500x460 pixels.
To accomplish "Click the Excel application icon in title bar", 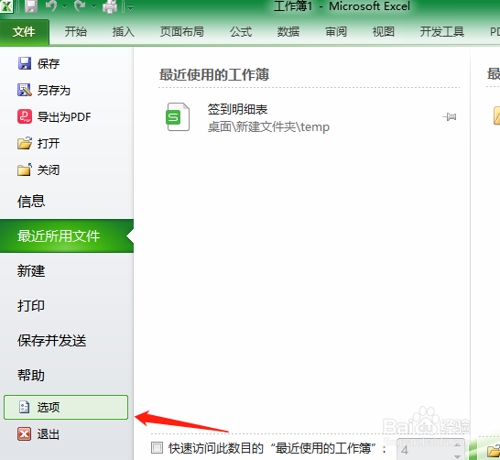I will [5, 5].
